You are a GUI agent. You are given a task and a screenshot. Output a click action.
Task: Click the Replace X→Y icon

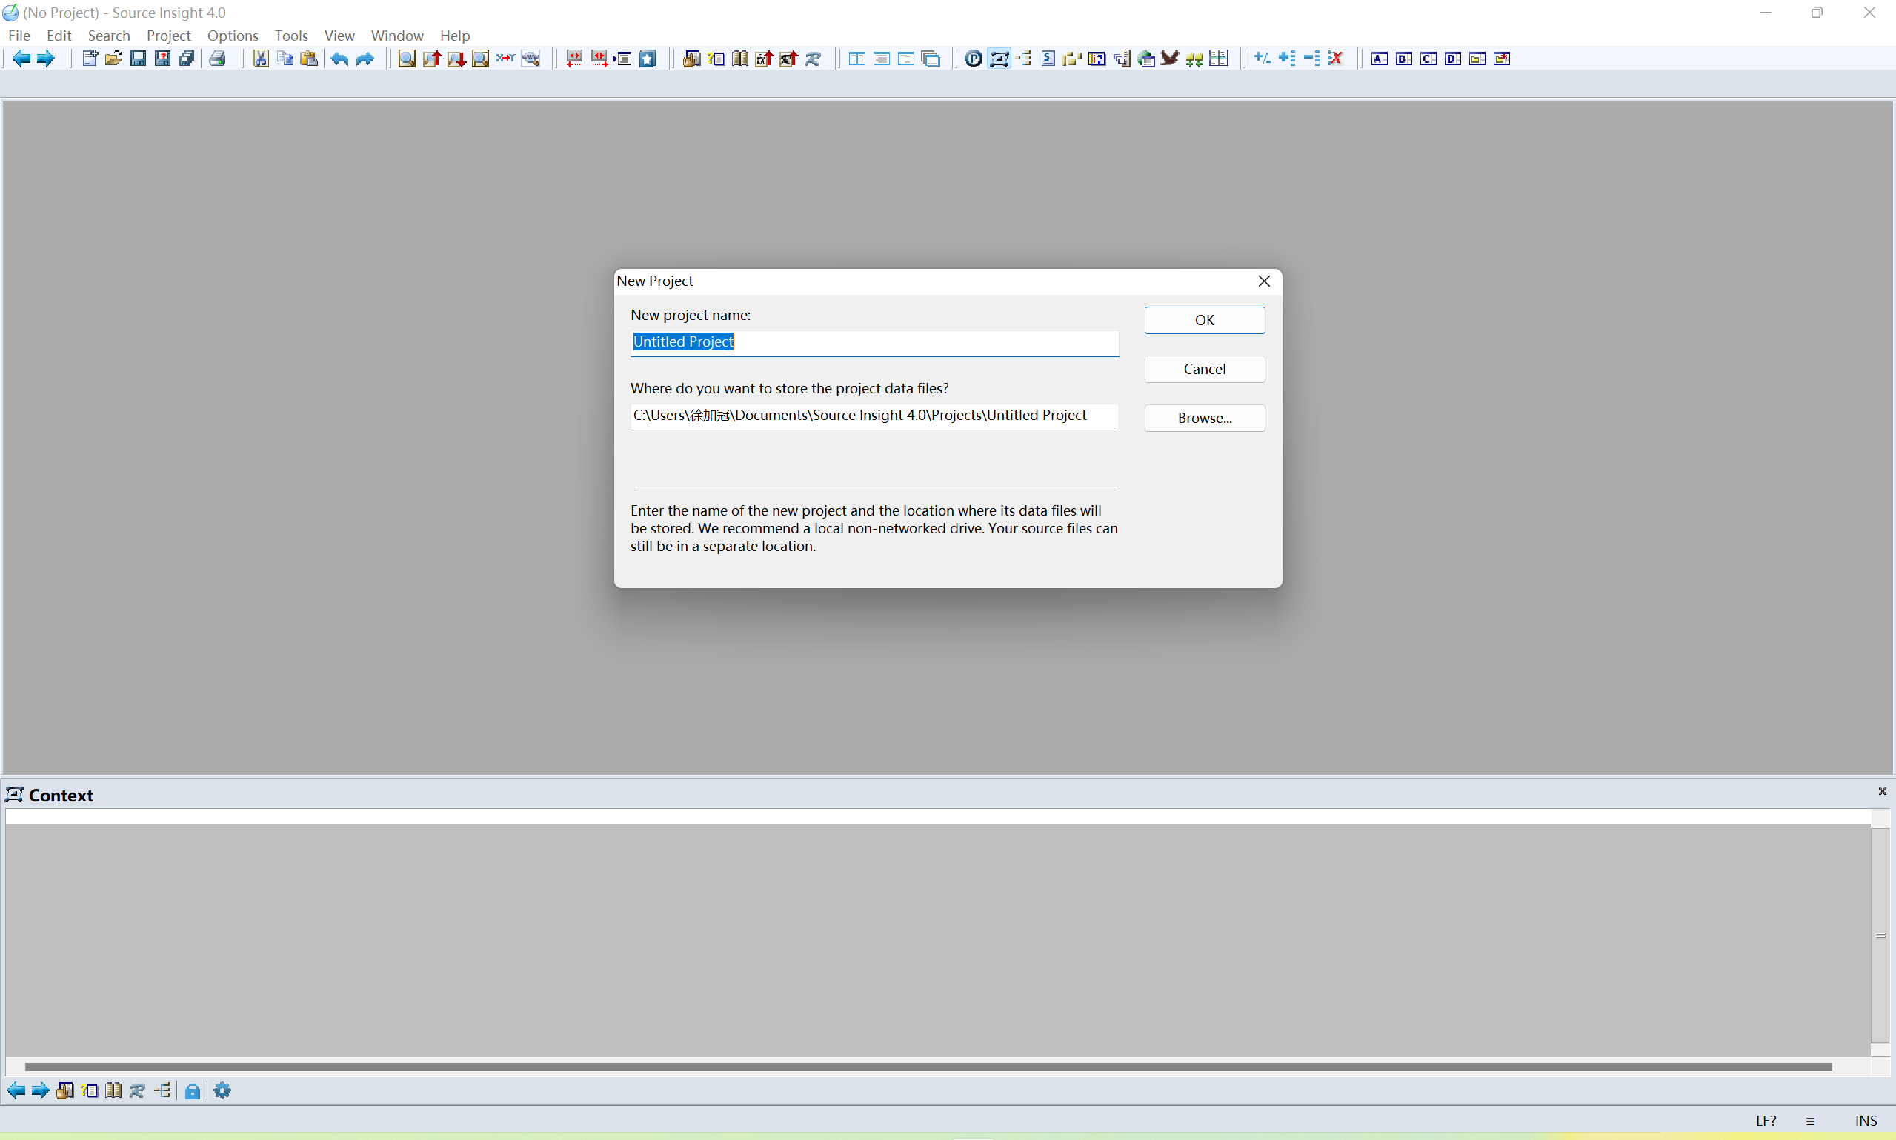tap(505, 59)
